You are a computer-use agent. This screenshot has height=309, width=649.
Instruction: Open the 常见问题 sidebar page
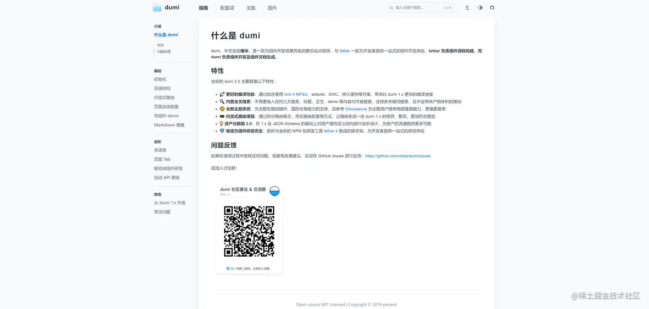pos(162,212)
